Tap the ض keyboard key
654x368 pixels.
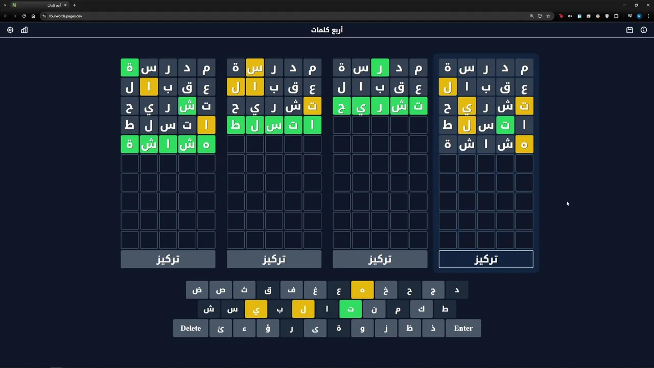(x=197, y=290)
